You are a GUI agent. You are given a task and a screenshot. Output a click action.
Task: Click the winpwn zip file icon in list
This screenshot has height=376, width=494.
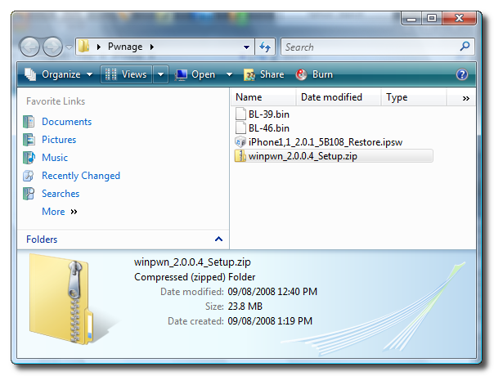240,156
